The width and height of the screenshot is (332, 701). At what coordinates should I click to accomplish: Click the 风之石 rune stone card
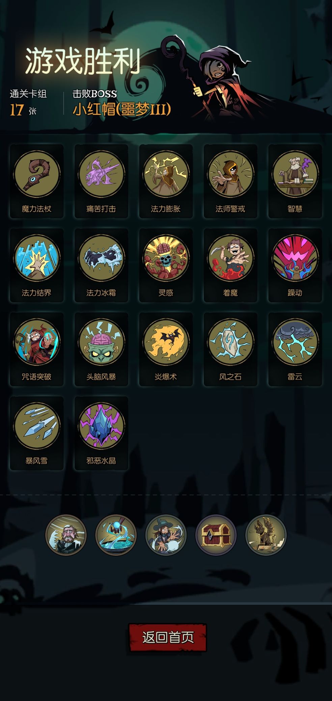(230, 349)
